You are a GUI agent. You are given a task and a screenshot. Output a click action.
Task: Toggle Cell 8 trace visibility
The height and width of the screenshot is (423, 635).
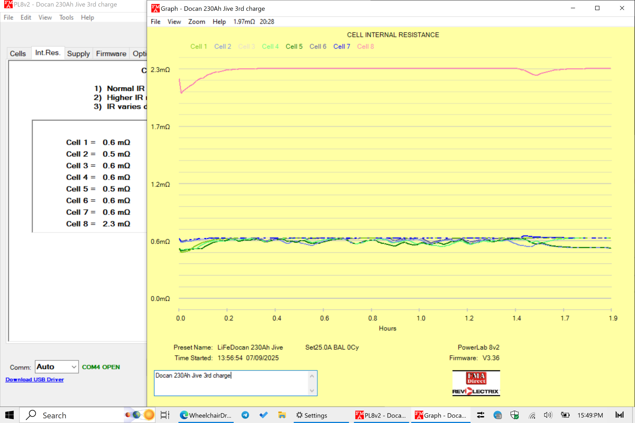[x=365, y=47]
